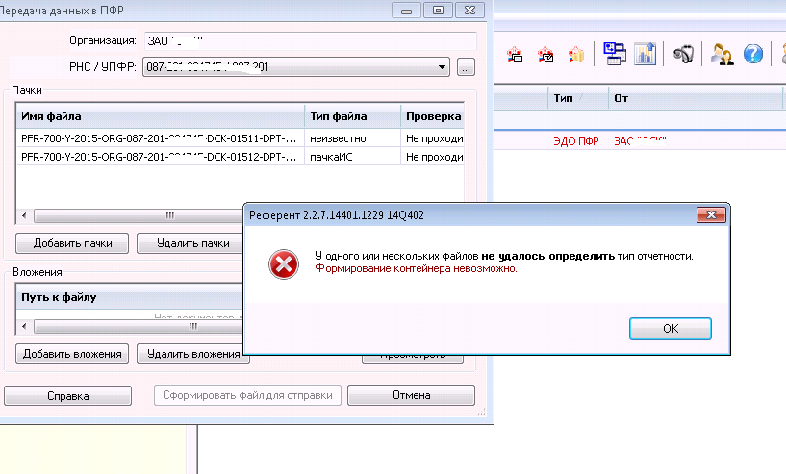Click the Удалить пачки button

click(x=188, y=243)
